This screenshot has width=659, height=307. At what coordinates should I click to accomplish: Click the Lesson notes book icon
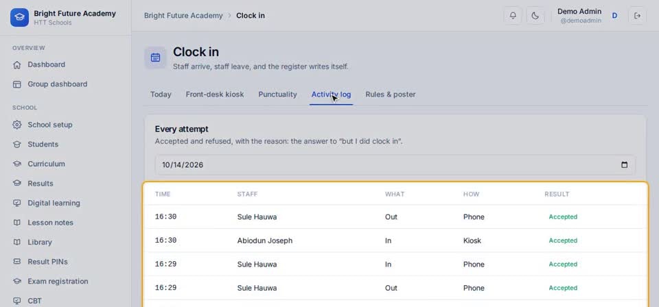click(x=16, y=223)
